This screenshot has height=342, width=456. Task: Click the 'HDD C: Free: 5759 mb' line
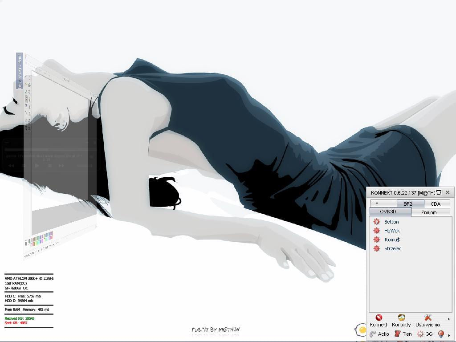pyautogui.click(x=23, y=296)
